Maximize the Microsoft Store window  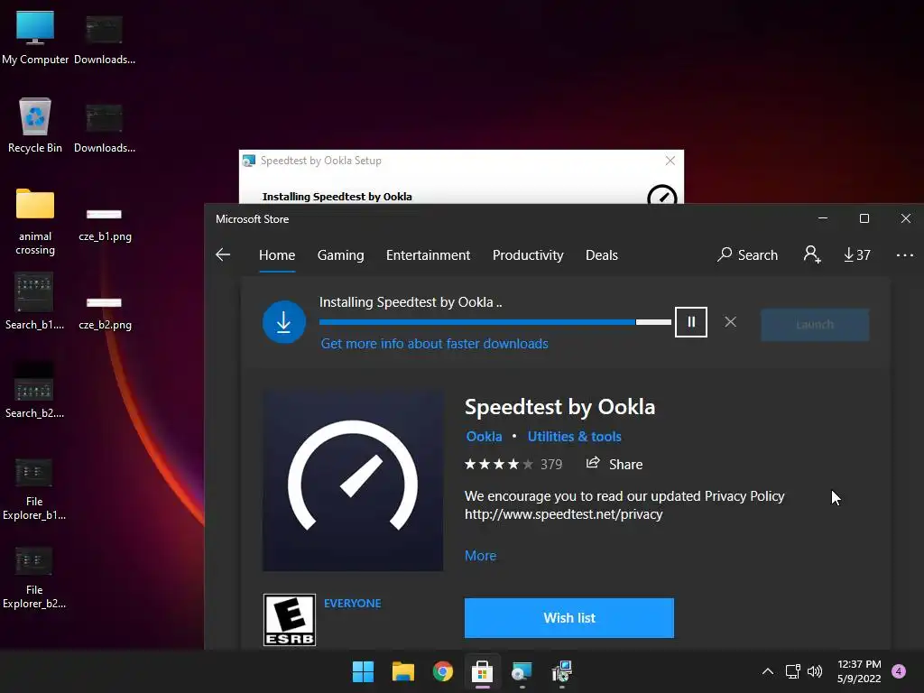tap(864, 218)
